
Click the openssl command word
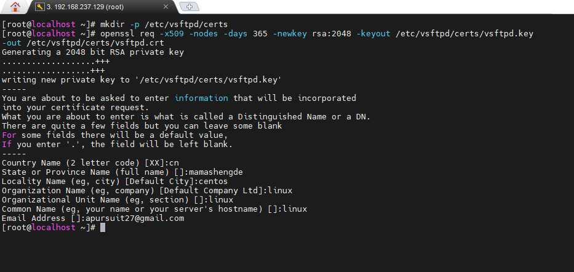click(x=119, y=33)
